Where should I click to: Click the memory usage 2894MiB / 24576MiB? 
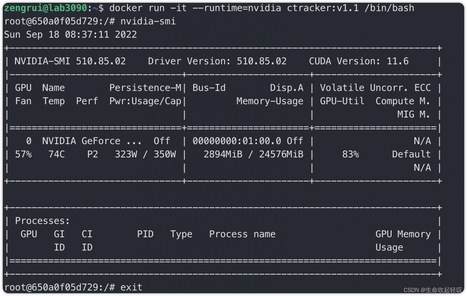tap(254, 154)
